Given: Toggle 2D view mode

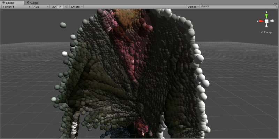Looking at the screenshot, I should pos(54,7).
